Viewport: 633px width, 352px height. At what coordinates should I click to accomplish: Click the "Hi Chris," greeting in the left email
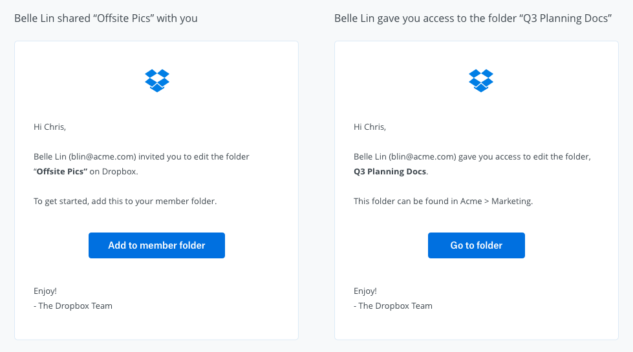[50, 127]
